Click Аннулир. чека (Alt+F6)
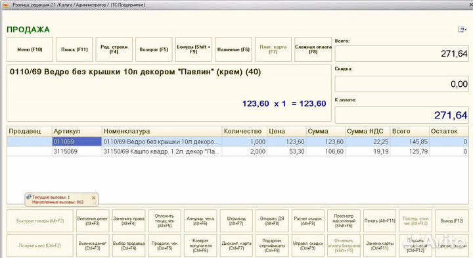 click(x=200, y=221)
